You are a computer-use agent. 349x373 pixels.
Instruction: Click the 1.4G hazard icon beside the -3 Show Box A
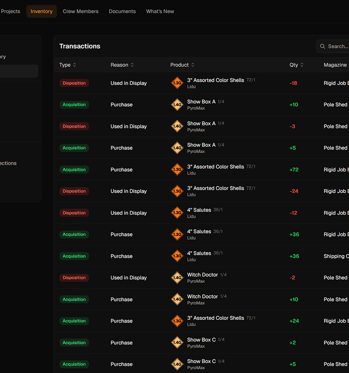point(177,126)
